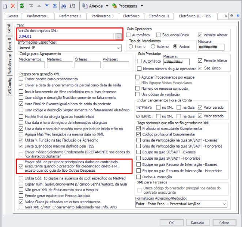Click the binoculars search icon
The height and width of the screenshot is (227, 242).
coord(64,6)
